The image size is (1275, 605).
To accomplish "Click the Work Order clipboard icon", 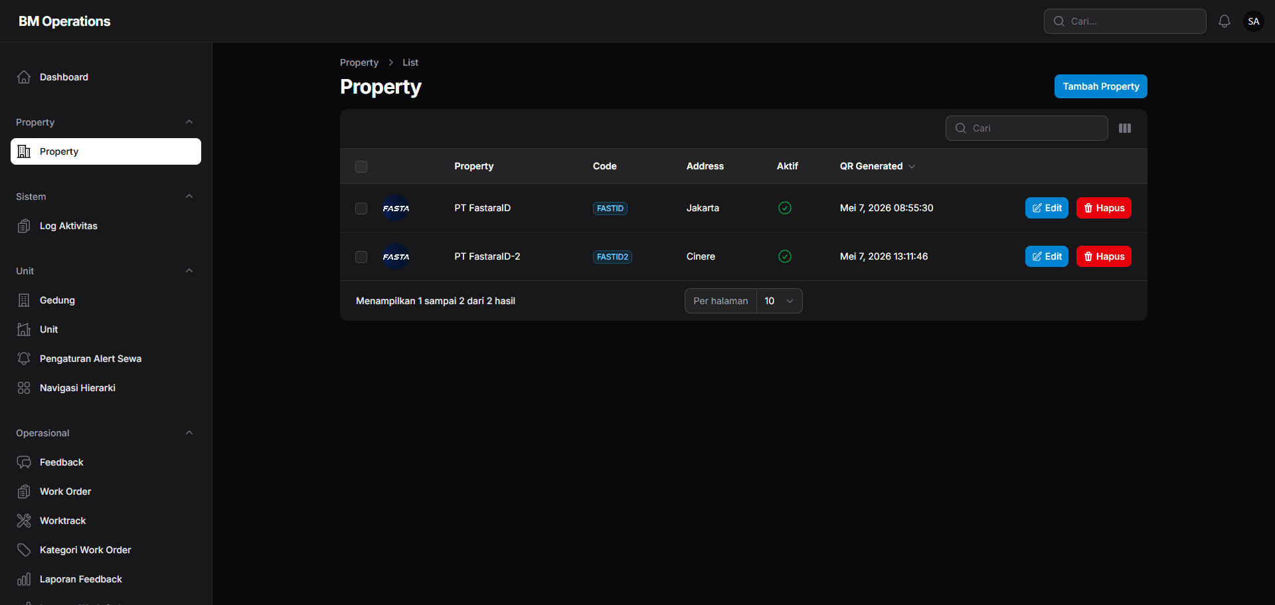I will coord(24,491).
